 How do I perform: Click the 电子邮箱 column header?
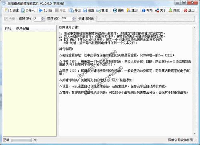pyautogui.click(x=22, y=28)
